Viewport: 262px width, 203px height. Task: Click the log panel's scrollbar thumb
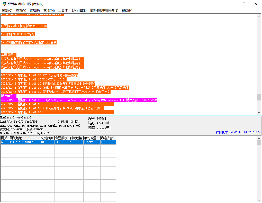[259, 97]
